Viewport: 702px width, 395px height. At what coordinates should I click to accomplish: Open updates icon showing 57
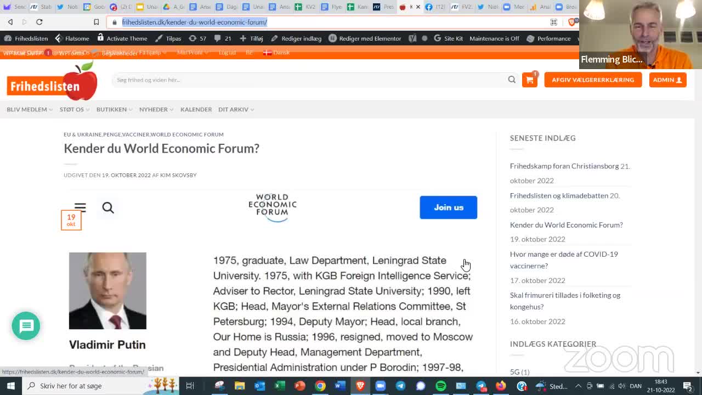[x=197, y=38]
